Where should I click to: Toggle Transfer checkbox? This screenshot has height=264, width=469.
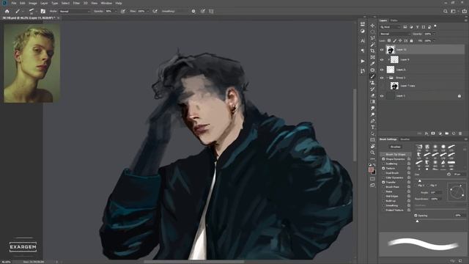click(383, 182)
